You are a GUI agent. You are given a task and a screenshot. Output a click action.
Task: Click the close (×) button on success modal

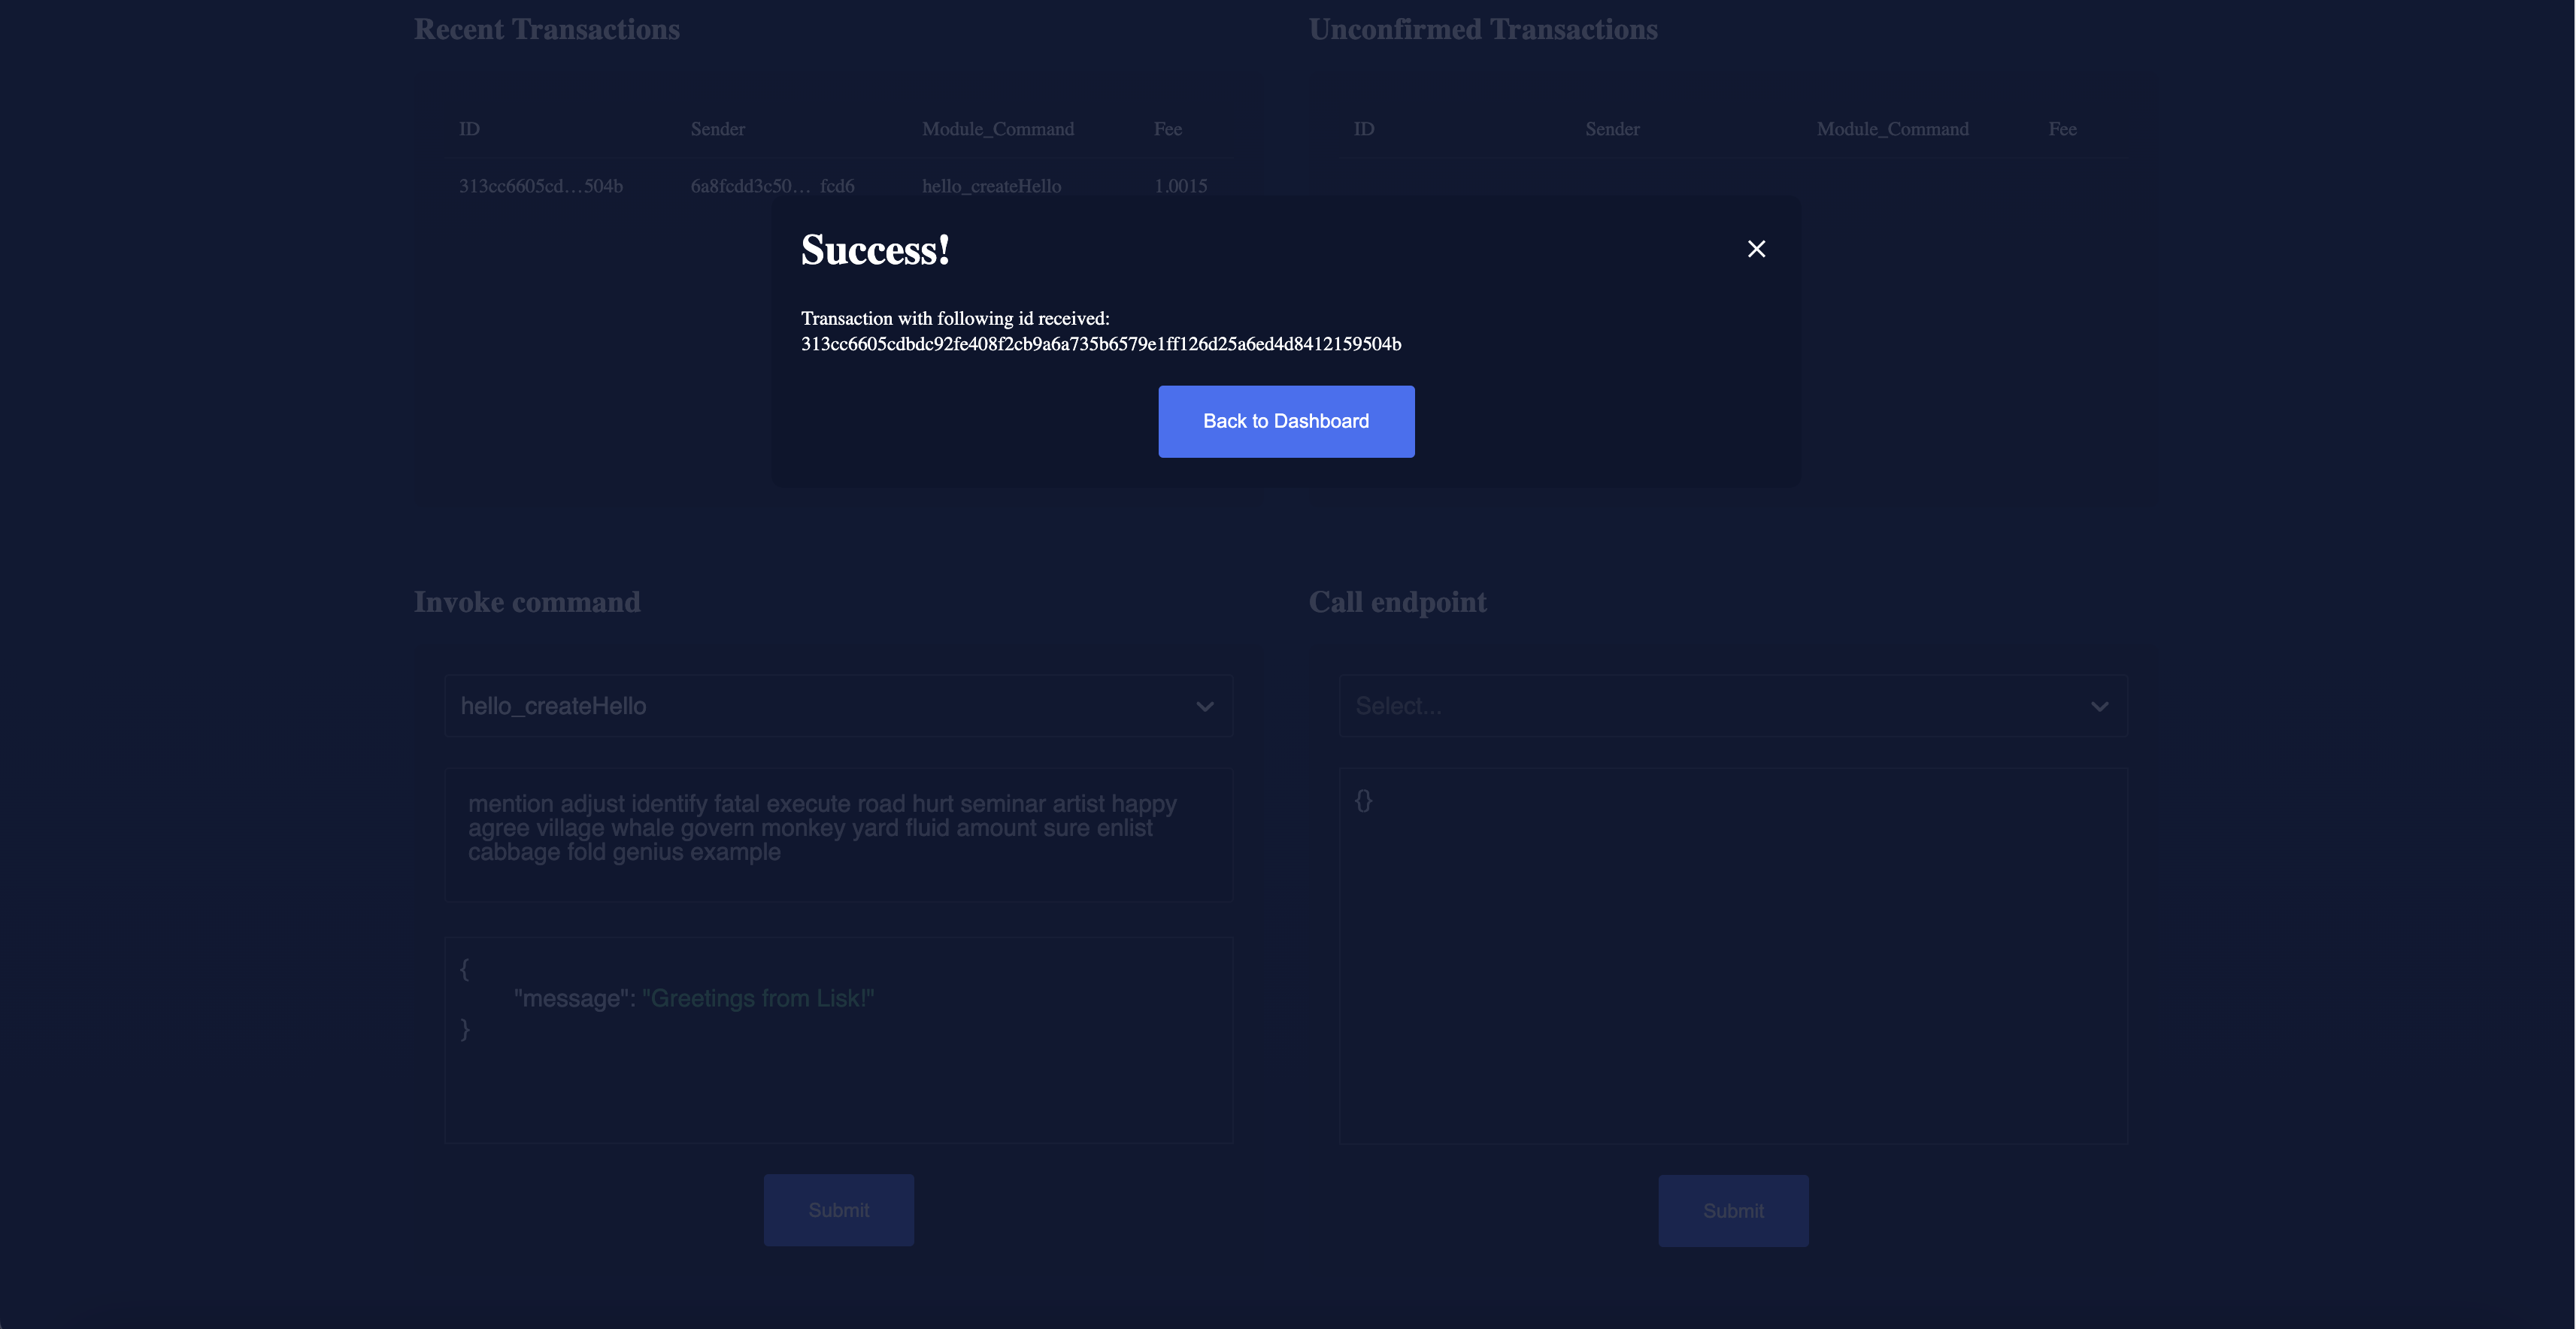1756,247
